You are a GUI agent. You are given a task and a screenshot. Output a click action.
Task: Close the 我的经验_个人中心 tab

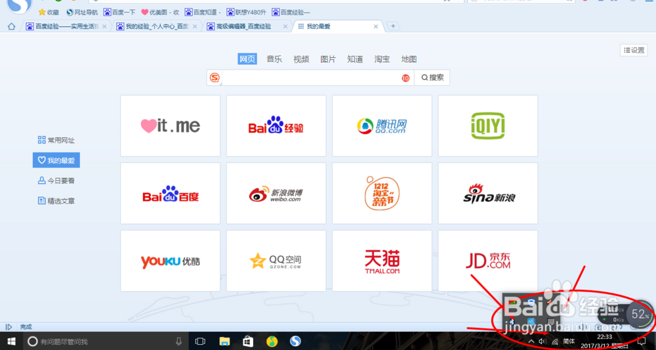click(x=195, y=26)
